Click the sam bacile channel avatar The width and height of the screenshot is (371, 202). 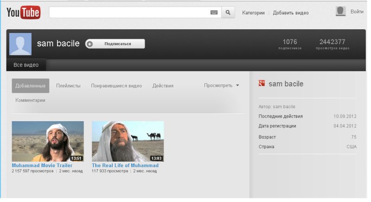coord(20,44)
